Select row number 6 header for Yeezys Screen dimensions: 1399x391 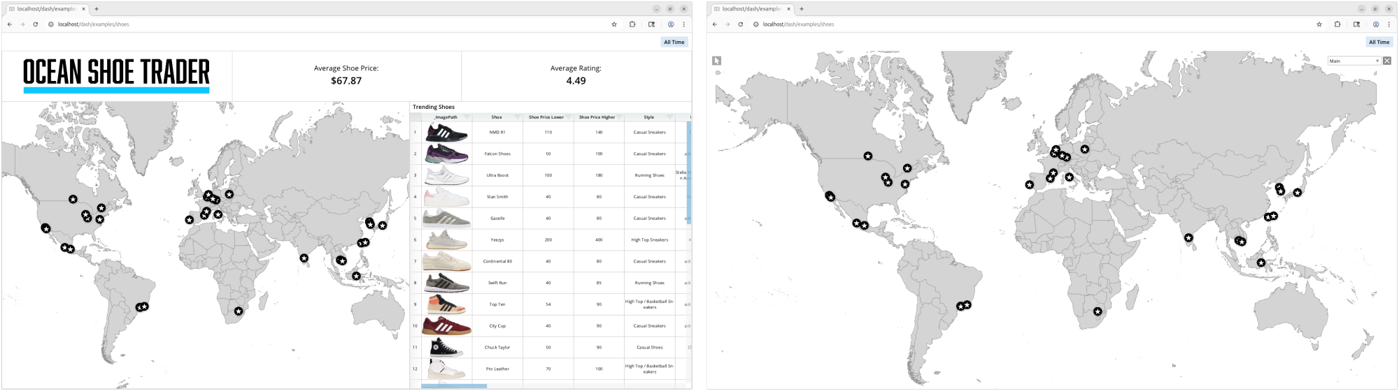pos(415,239)
